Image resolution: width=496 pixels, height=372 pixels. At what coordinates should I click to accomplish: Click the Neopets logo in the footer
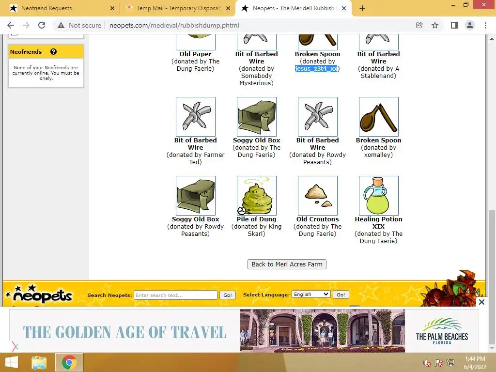pos(39,294)
